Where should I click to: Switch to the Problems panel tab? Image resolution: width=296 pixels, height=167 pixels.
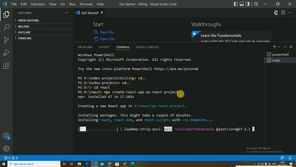(85, 47)
